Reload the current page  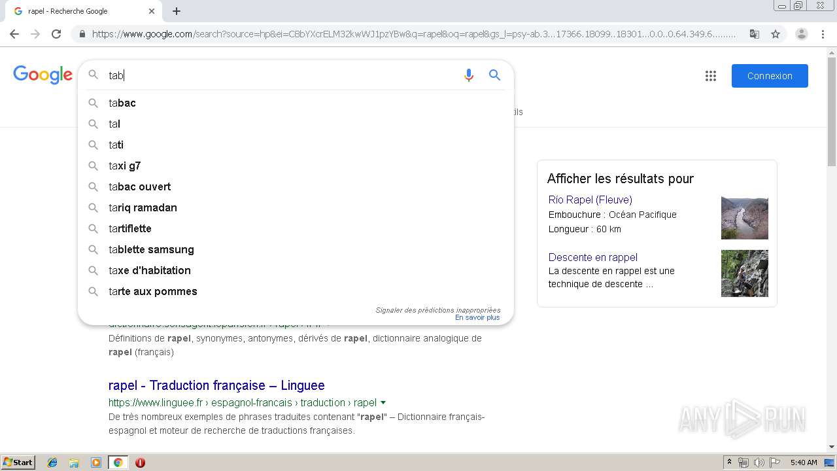[56, 34]
